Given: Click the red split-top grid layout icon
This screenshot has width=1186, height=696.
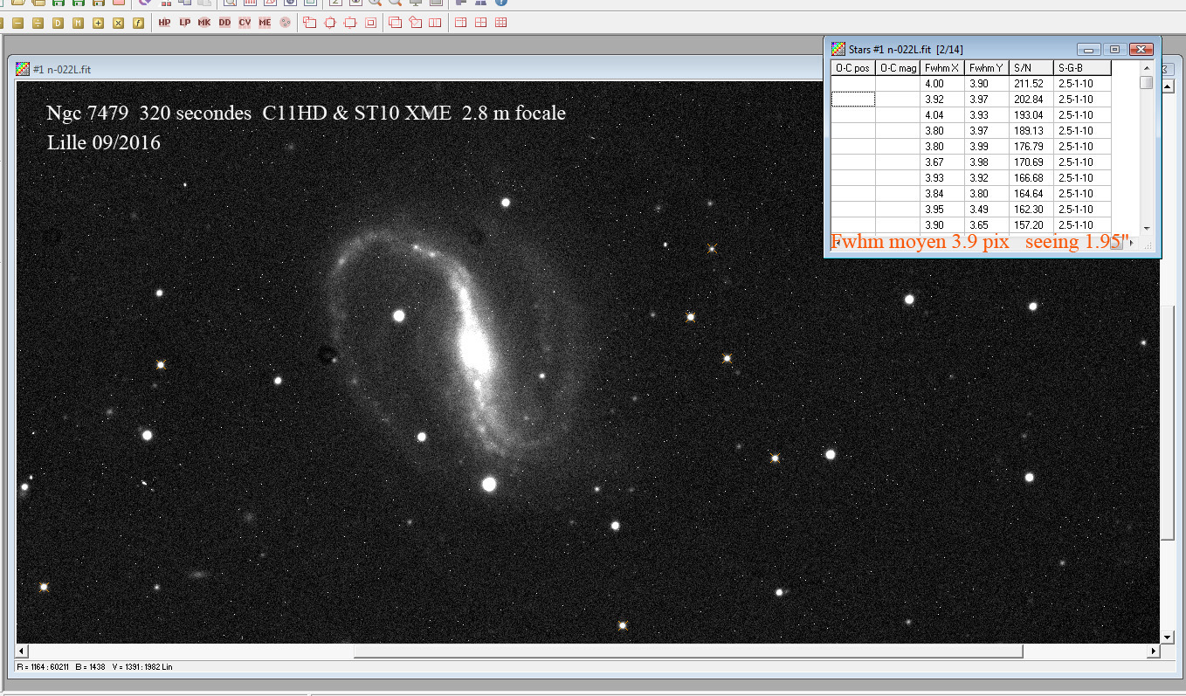Looking at the screenshot, I should [460, 23].
